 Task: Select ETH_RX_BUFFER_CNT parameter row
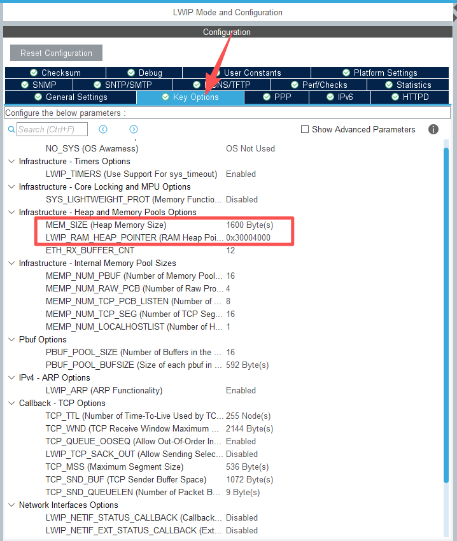coord(140,251)
